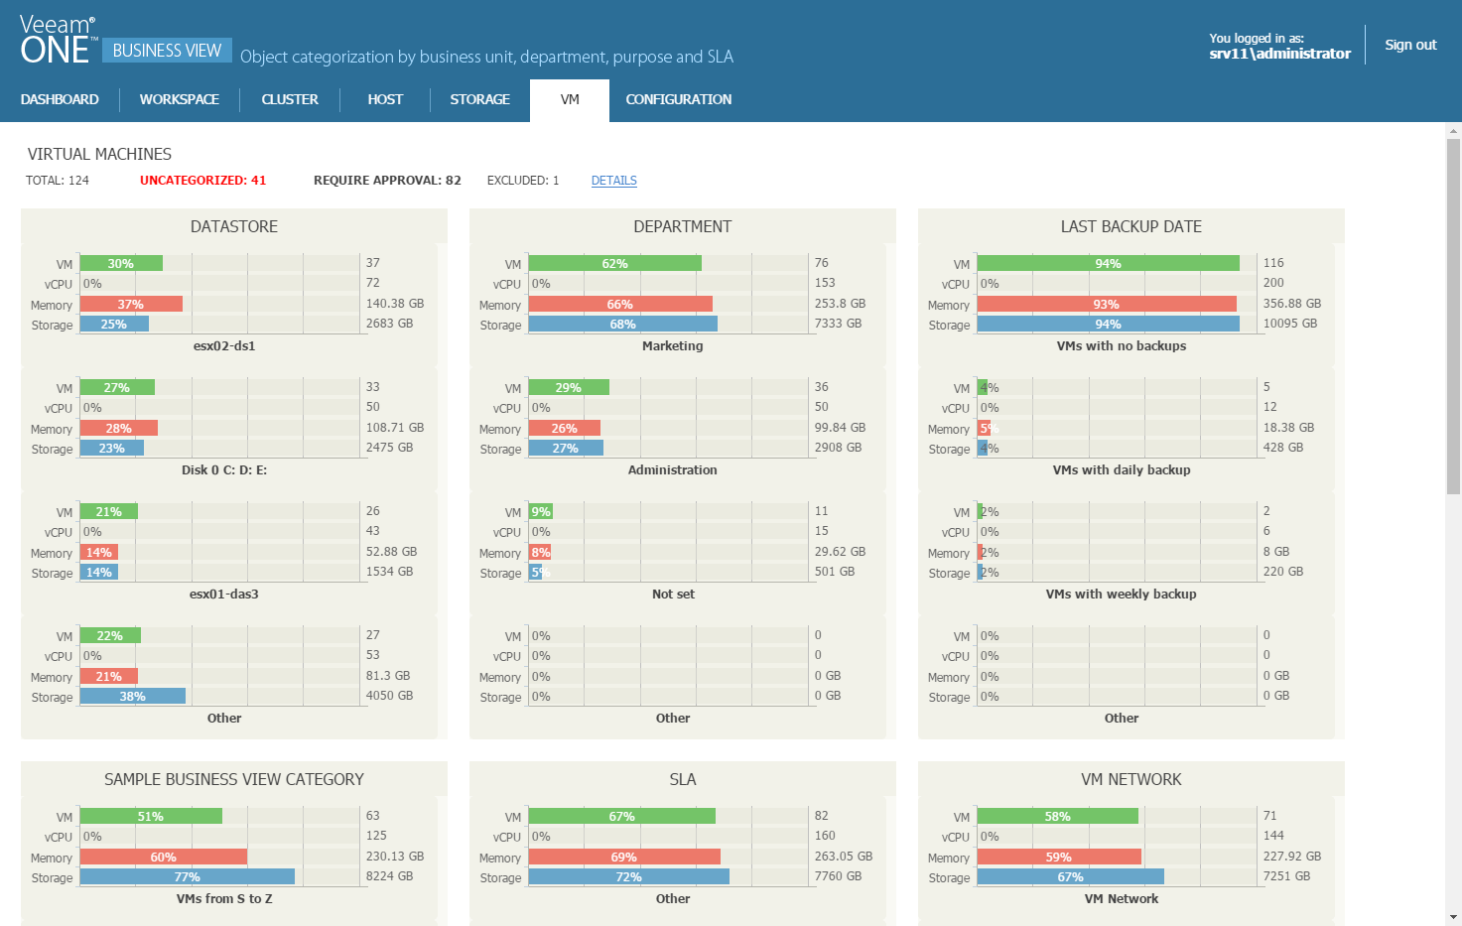Open the CONFIGURATION tab
This screenshot has height=926, width=1462.
678,99
